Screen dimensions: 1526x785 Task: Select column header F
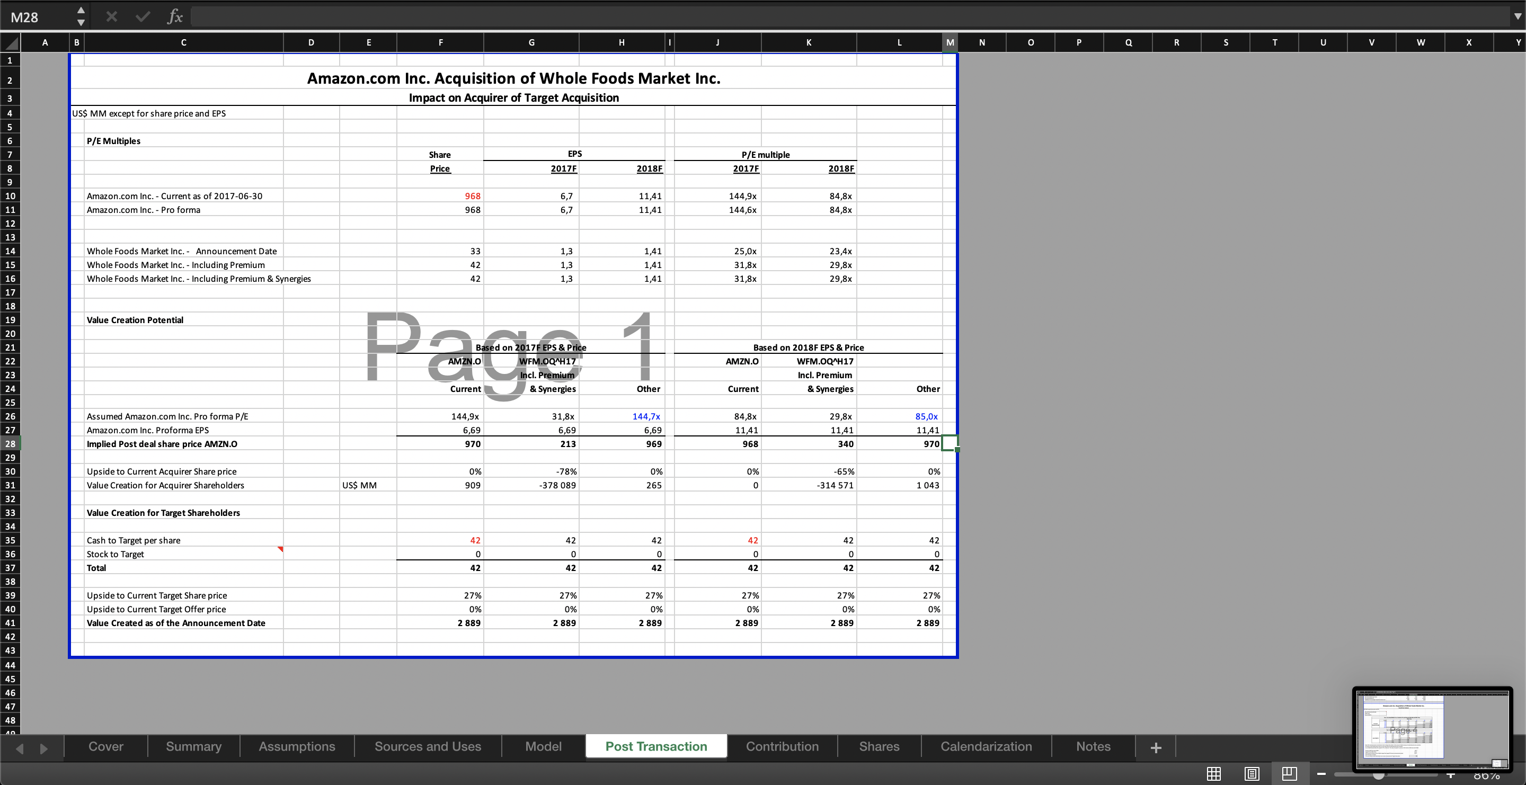440,42
